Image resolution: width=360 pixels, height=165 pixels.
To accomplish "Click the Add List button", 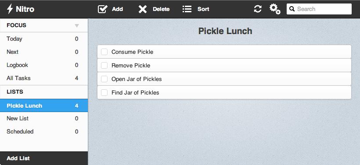I will pos(44,158).
